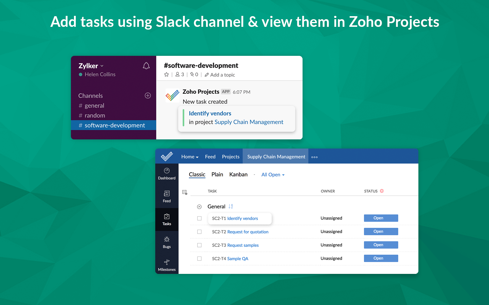This screenshot has height=305, width=489.
Task: Click the column customization icon
Action: pyautogui.click(x=185, y=192)
